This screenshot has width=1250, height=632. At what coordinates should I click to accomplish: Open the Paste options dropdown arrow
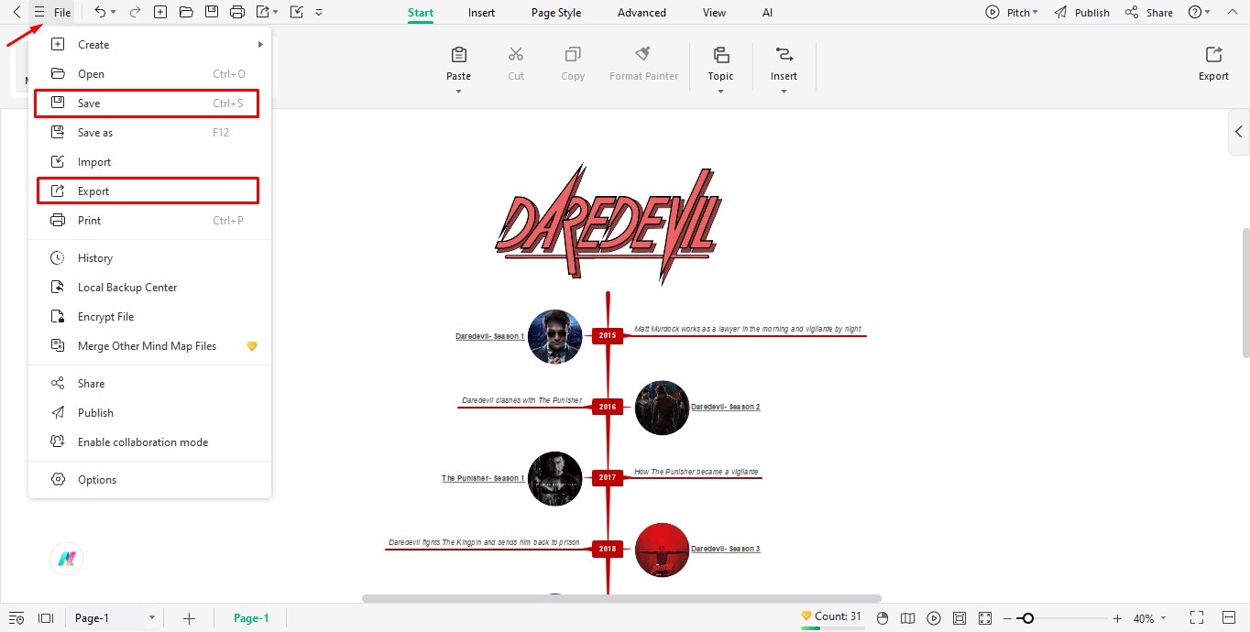459,92
